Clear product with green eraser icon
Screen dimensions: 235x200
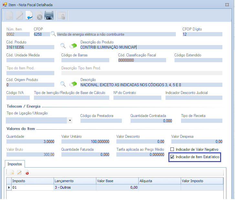pyautogui.click(x=73, y=46)
